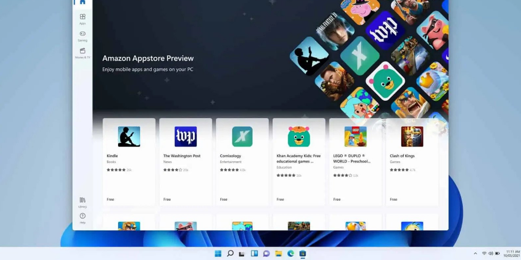Open LEGO DUPLO WORLD app title
The width and height of the screenshot is (521, 260).
pos(352,158)
